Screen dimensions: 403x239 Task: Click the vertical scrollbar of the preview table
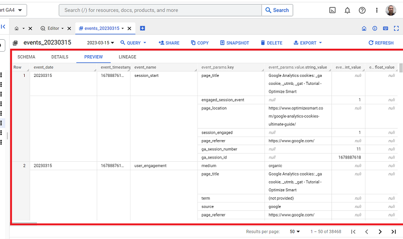click(401, 68)
